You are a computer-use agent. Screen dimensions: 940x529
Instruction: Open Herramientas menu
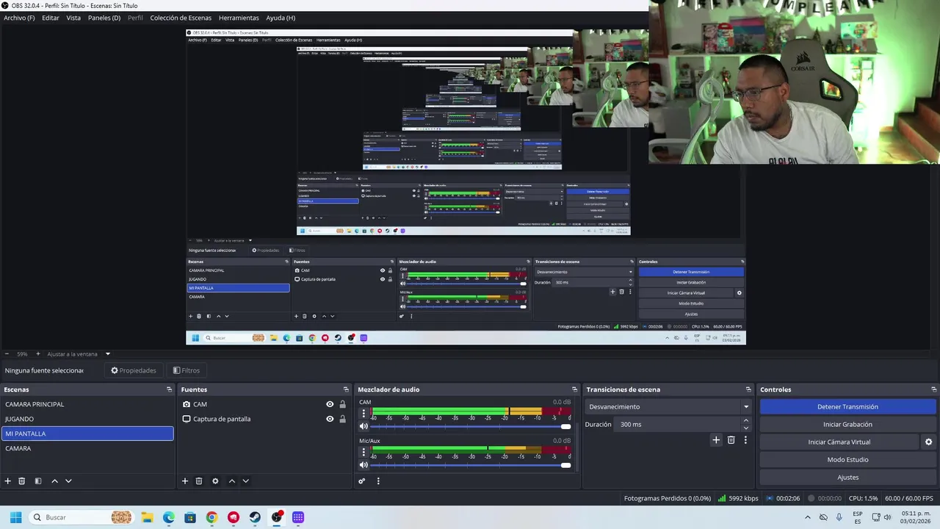[x=239, y=18]
